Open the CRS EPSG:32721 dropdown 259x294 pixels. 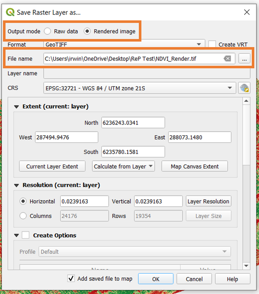point(140,88)
